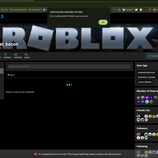
Task: Open the orange avatar in Followers second row
Action: click(138, 138)
